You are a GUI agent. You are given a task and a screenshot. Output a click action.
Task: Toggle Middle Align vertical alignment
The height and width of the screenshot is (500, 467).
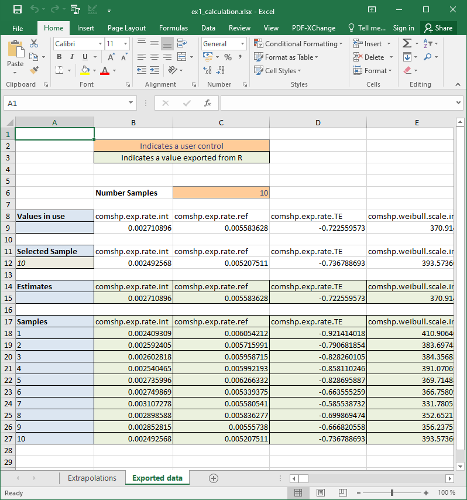pos(154,43)
